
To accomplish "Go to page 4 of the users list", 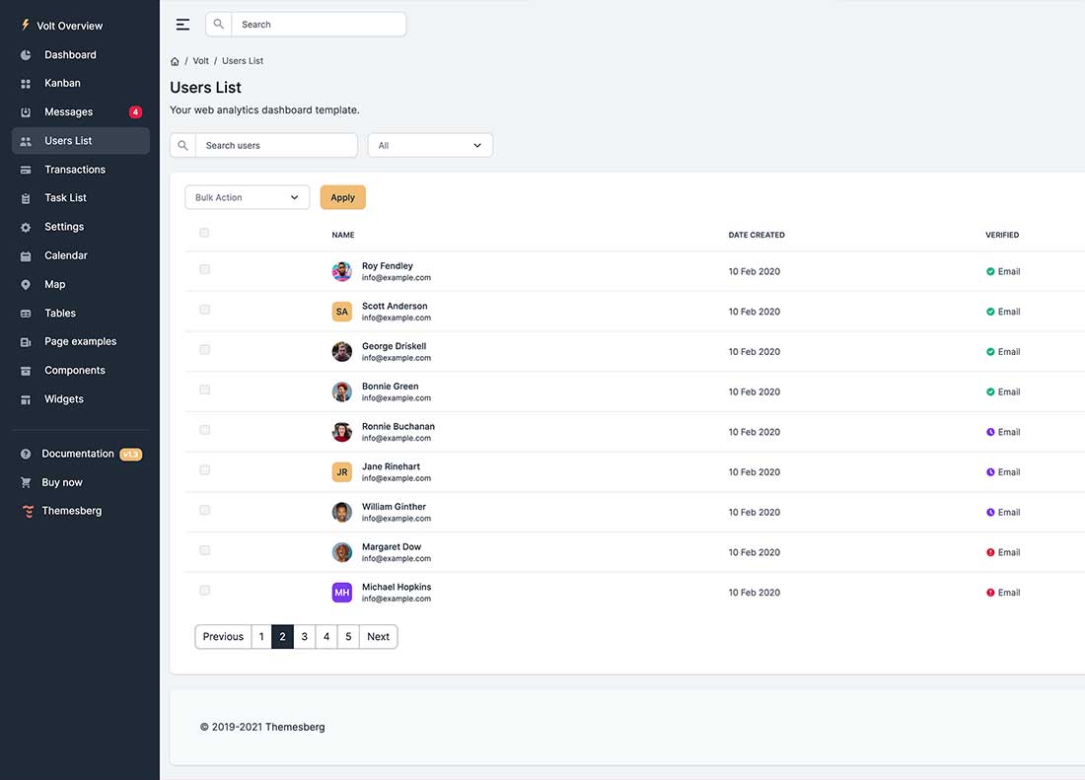I will (325, 636).
